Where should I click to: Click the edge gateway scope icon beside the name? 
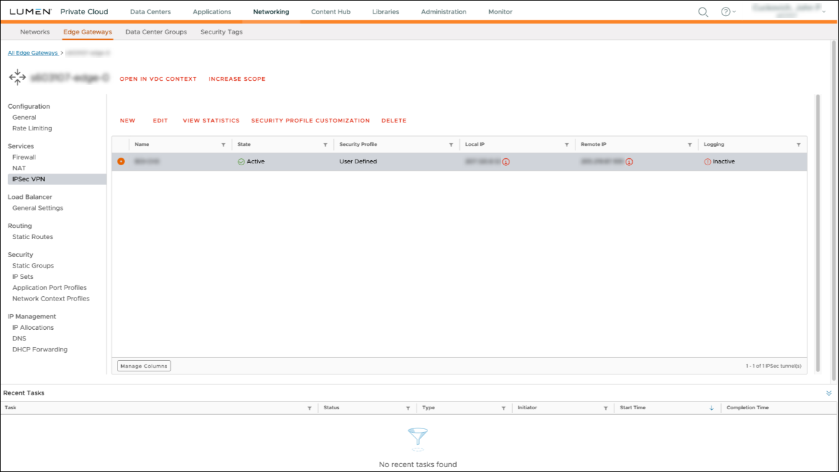coord(17,77)
